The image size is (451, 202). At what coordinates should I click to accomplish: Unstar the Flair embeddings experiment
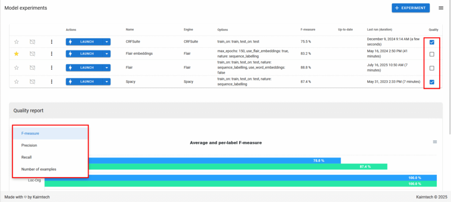16,54
